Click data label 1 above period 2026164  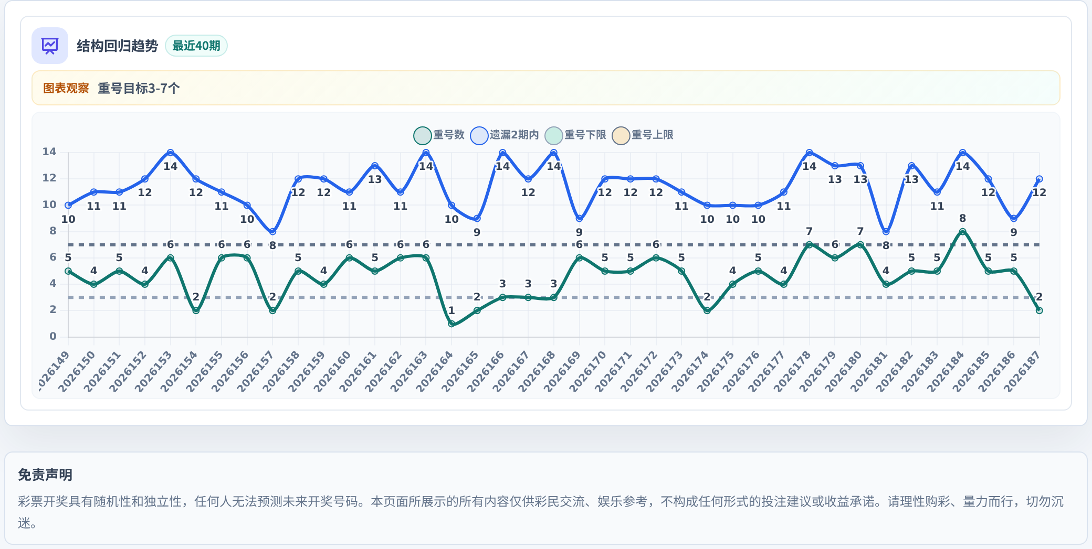(x=451, y=310)
